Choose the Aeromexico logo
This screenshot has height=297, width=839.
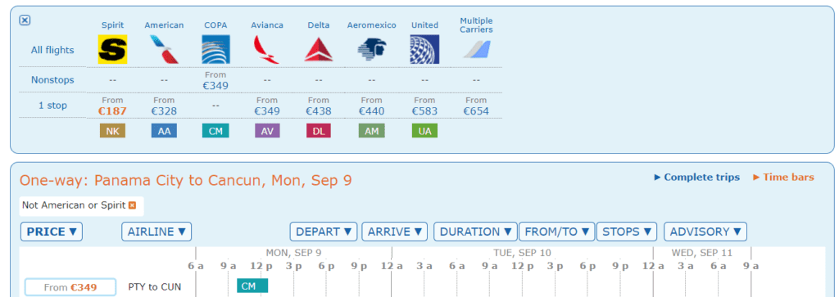tap(371, 49)
